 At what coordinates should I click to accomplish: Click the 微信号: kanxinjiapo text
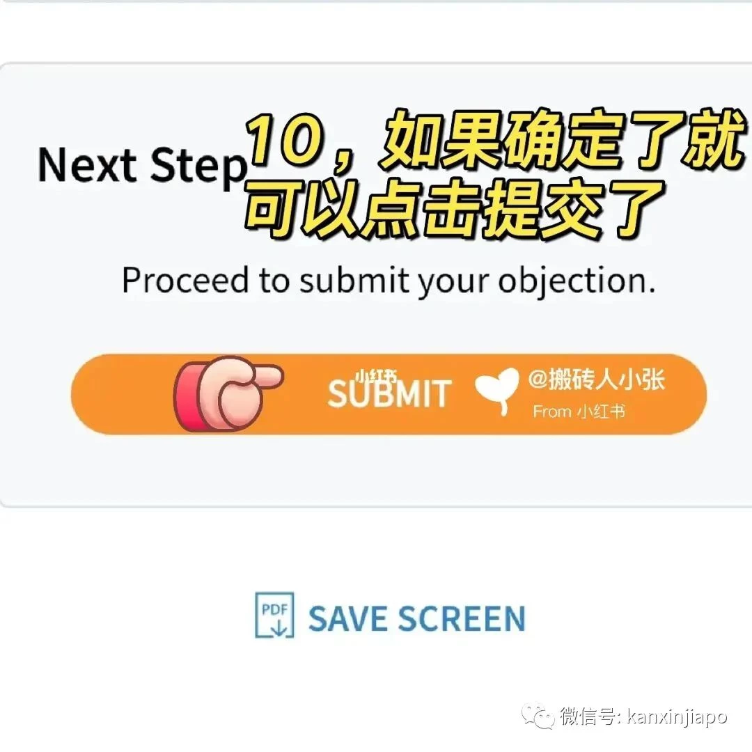[x=643, y=717]
